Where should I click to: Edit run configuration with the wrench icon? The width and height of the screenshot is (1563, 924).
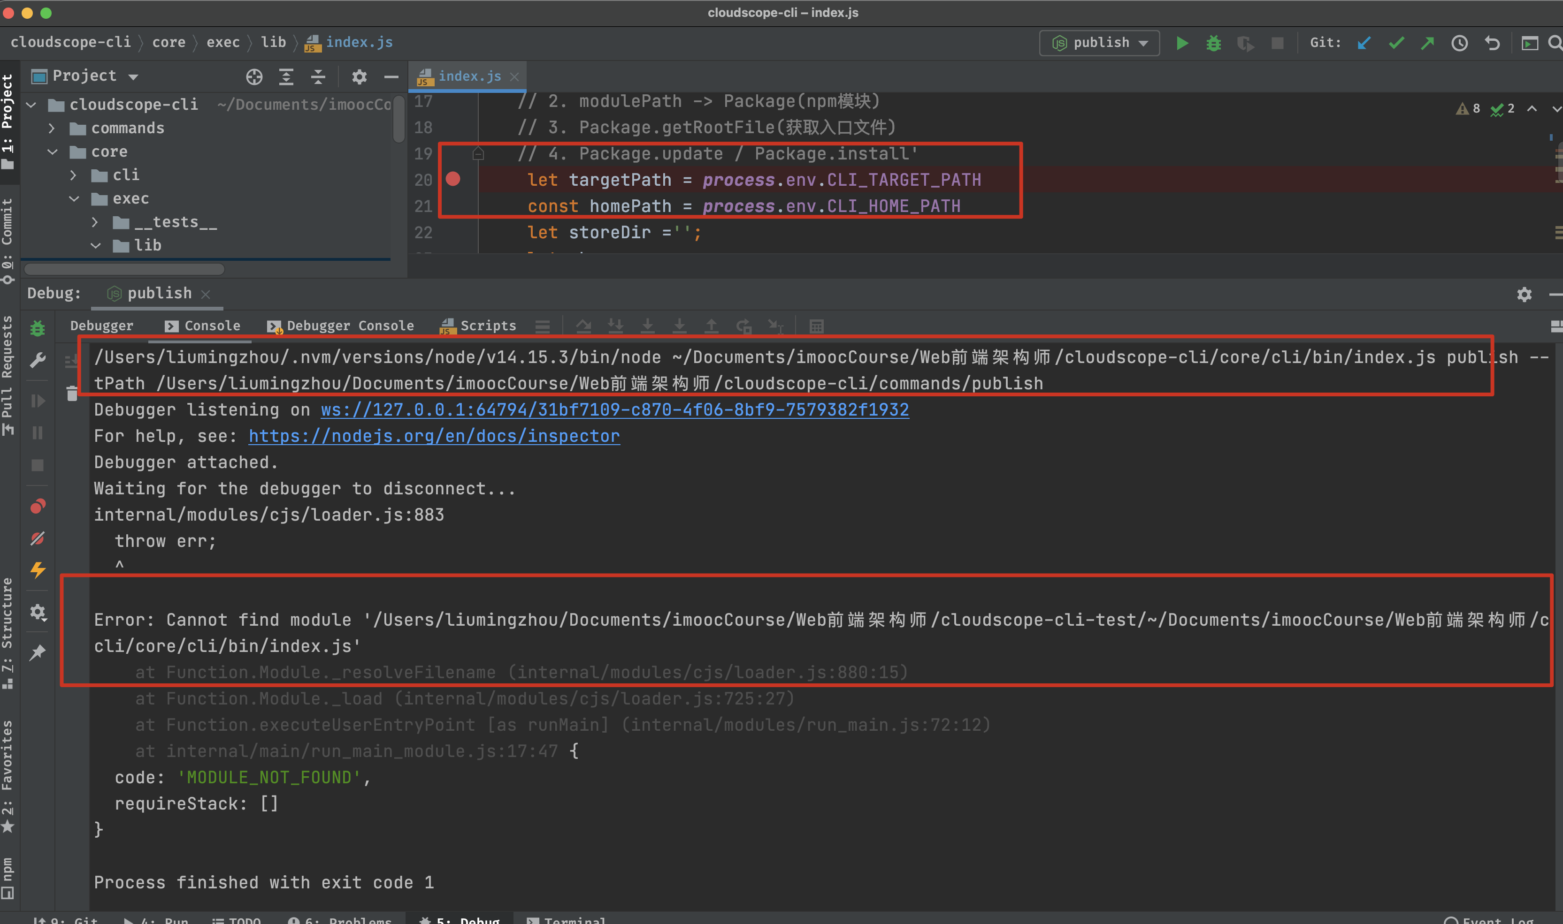tap(38, 360)
